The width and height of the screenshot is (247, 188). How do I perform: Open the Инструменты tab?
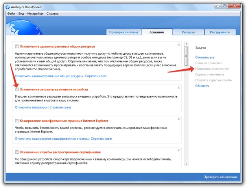[220, 32]
